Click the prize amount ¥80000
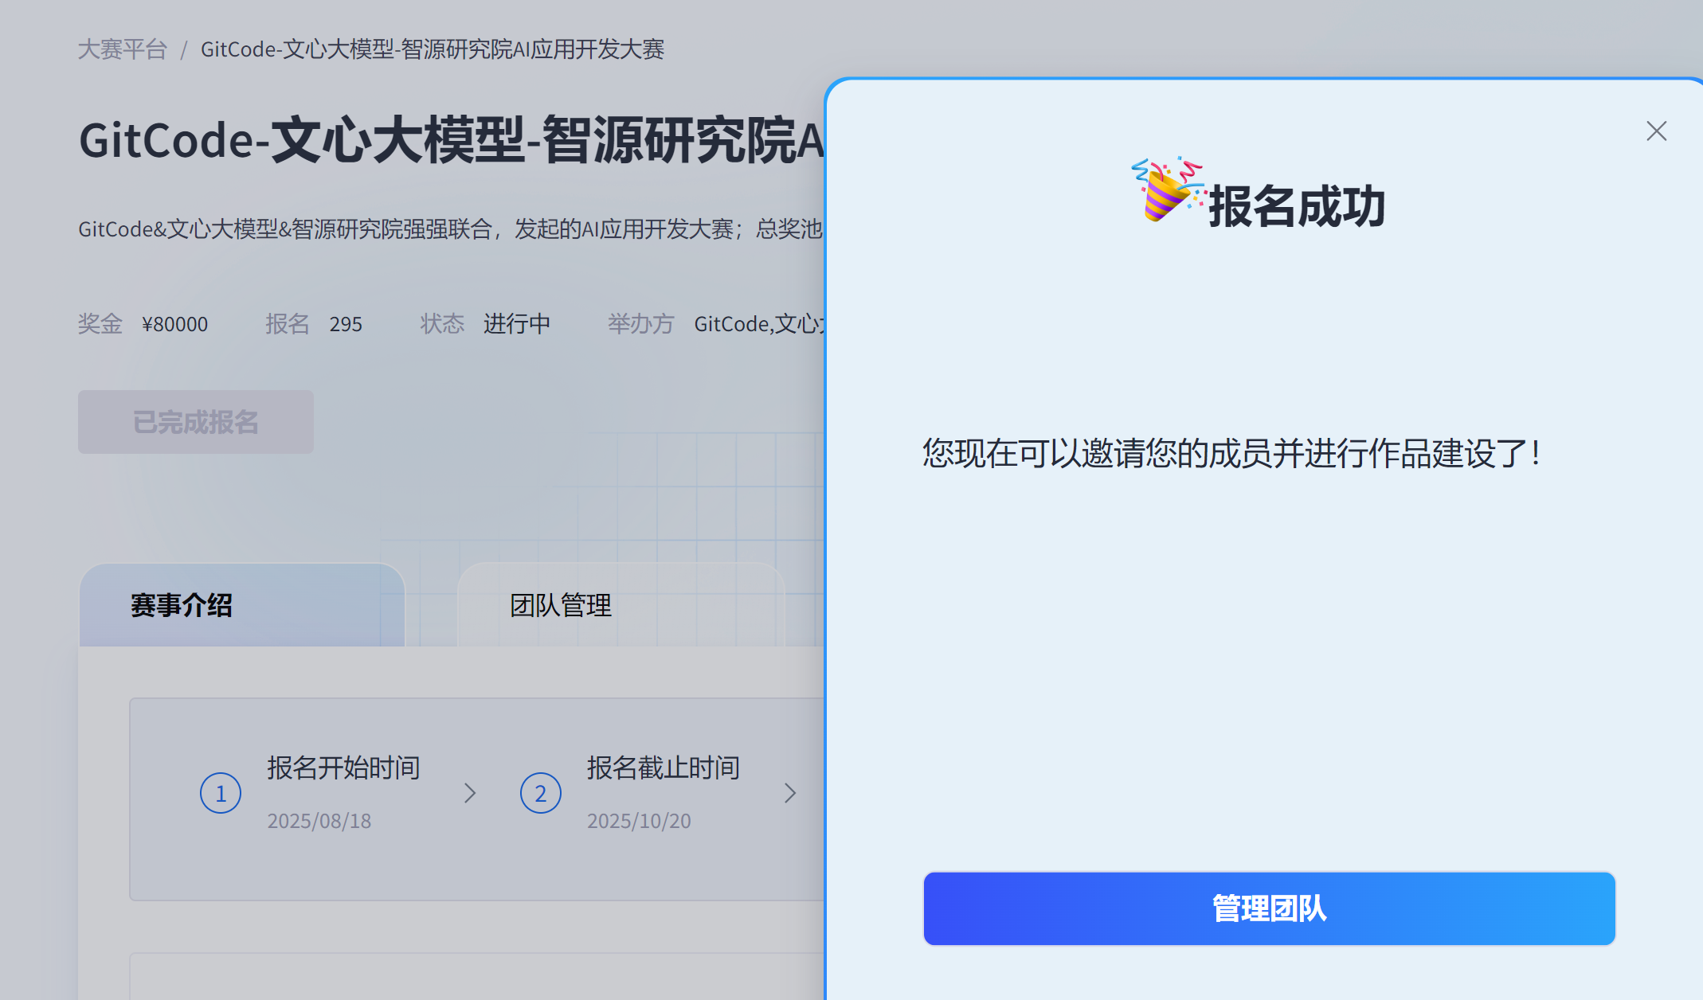This screenshot has width=1703, height=1000. click(x=174, y=324)
